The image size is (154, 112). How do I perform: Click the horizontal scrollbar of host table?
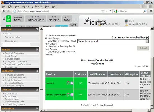coord(89,110)
